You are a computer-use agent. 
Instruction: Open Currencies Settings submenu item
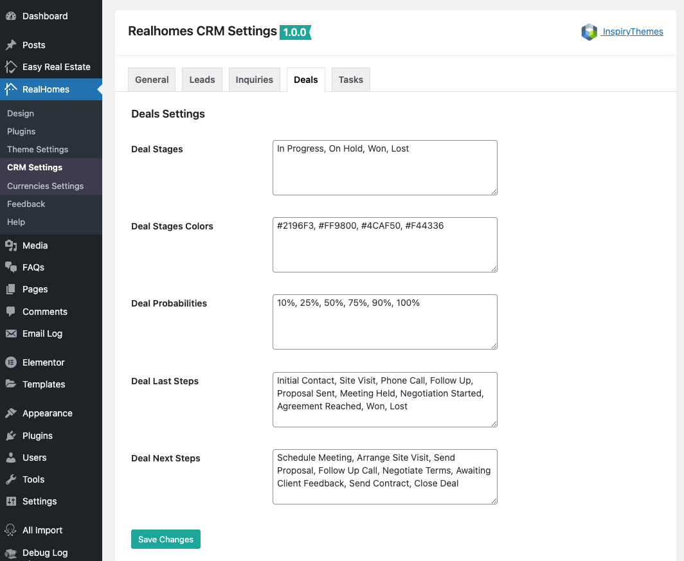tap(45, 186)
